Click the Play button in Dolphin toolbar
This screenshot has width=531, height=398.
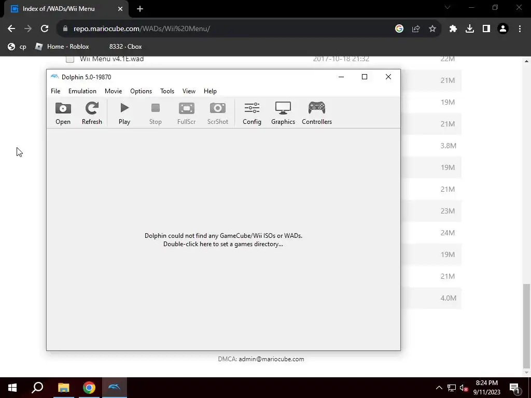pyautogui.click(x=124, y=113)
